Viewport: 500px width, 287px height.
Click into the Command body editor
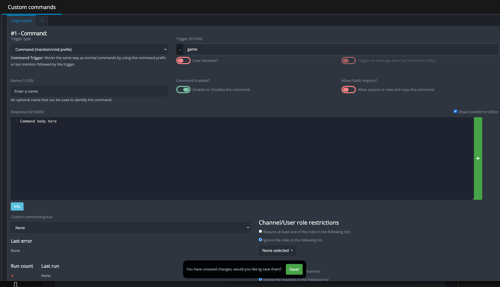(241, 158)
